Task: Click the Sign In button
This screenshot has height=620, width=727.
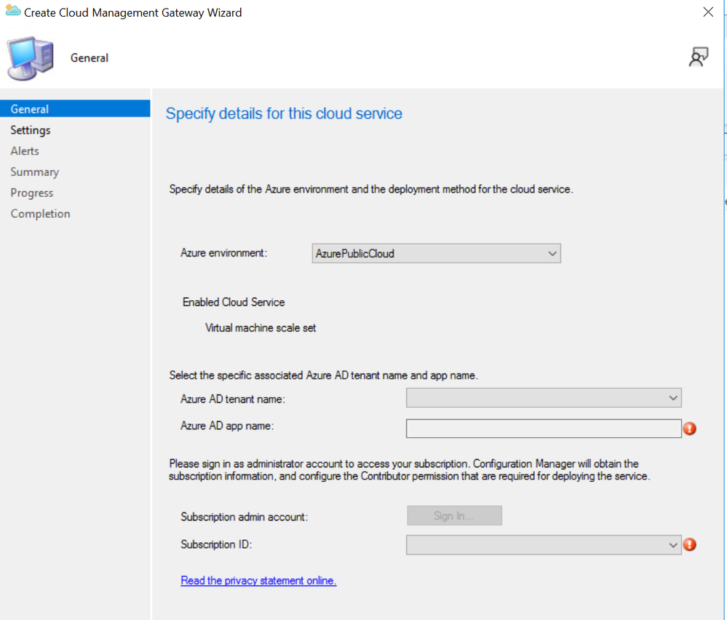Action: pyautogui.click(x=454, y=515)
